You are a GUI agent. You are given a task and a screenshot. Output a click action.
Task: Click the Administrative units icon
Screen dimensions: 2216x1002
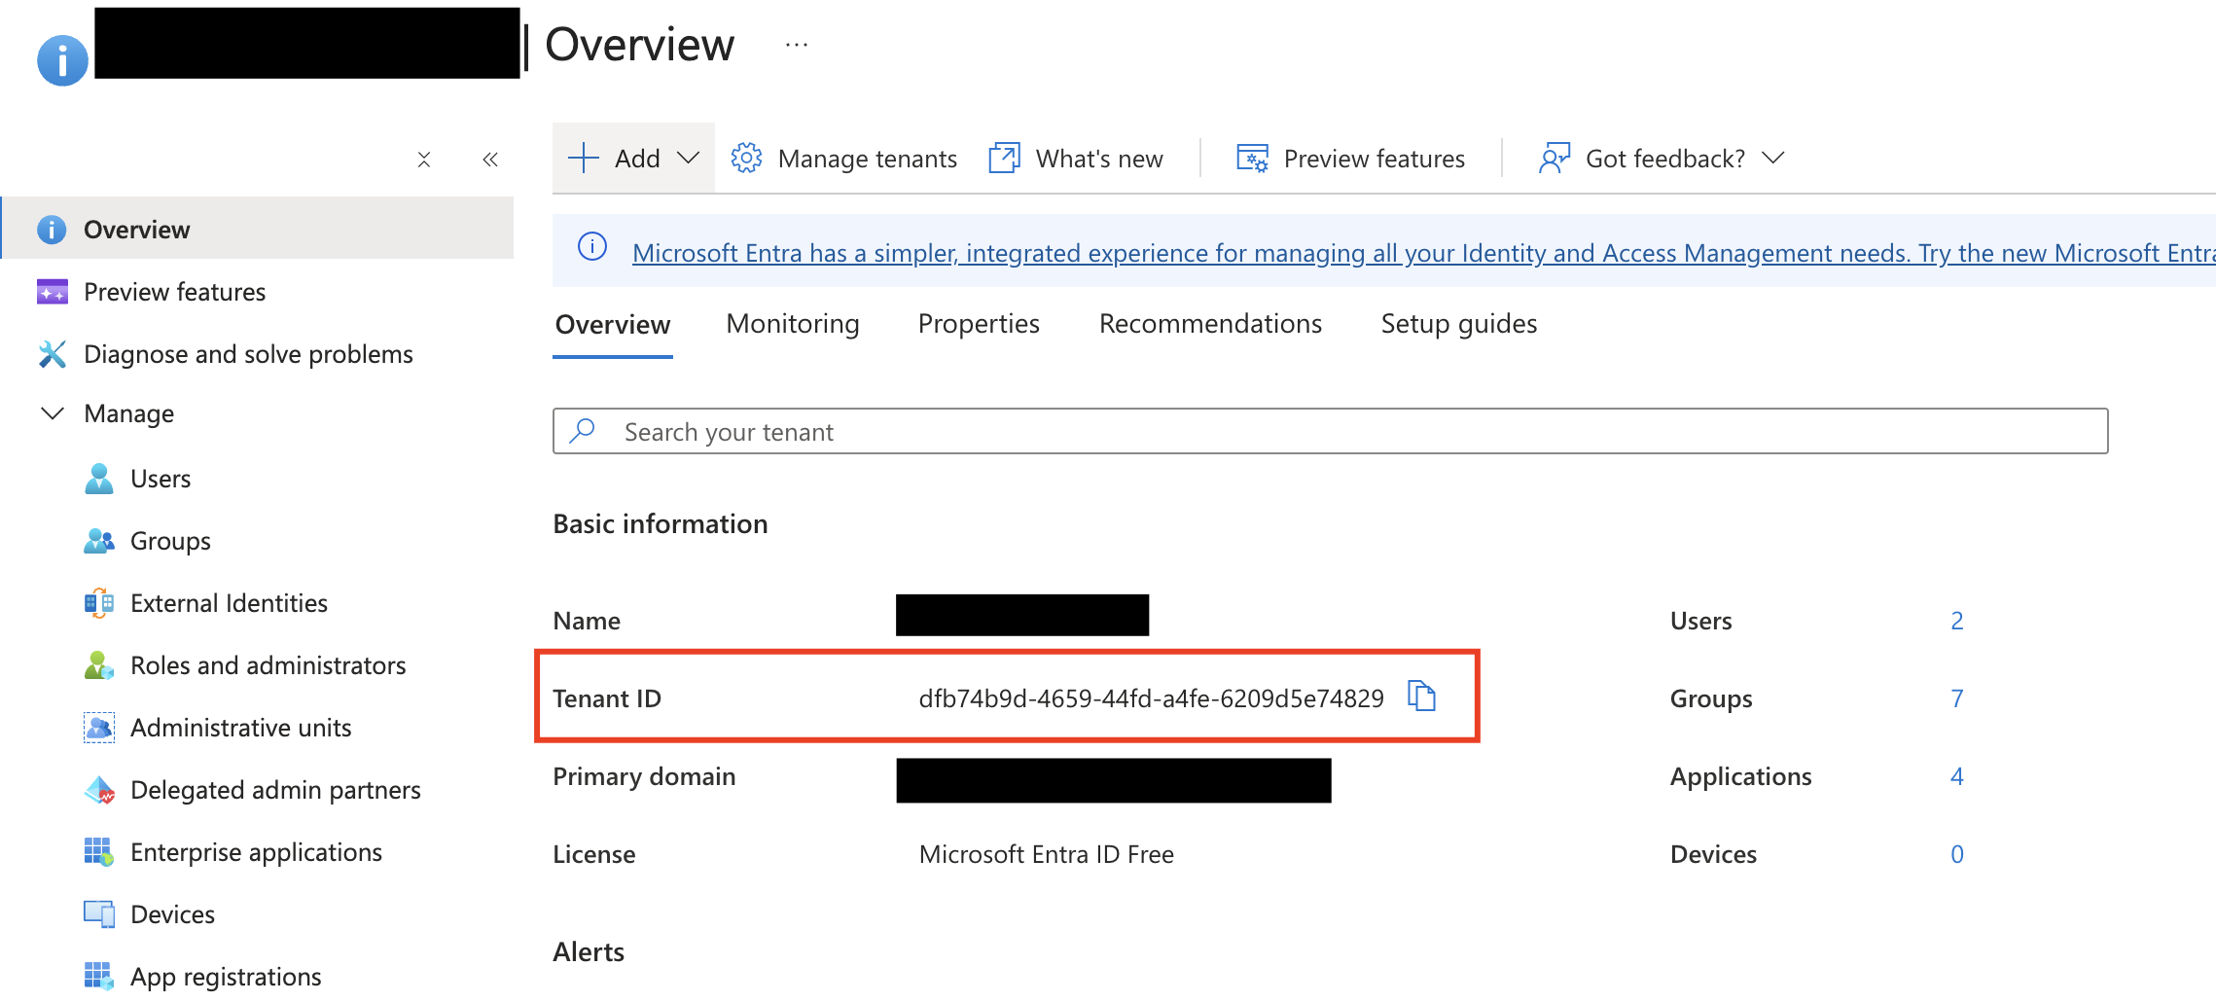pyautogui.click(x=99, y=728)
